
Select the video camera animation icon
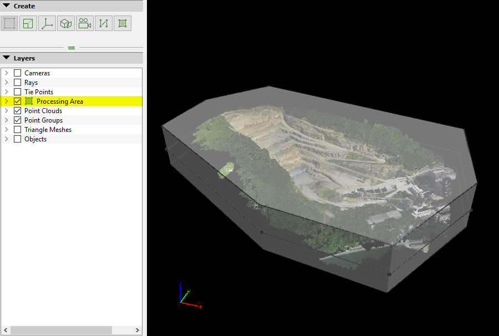(x=85, y=23)
